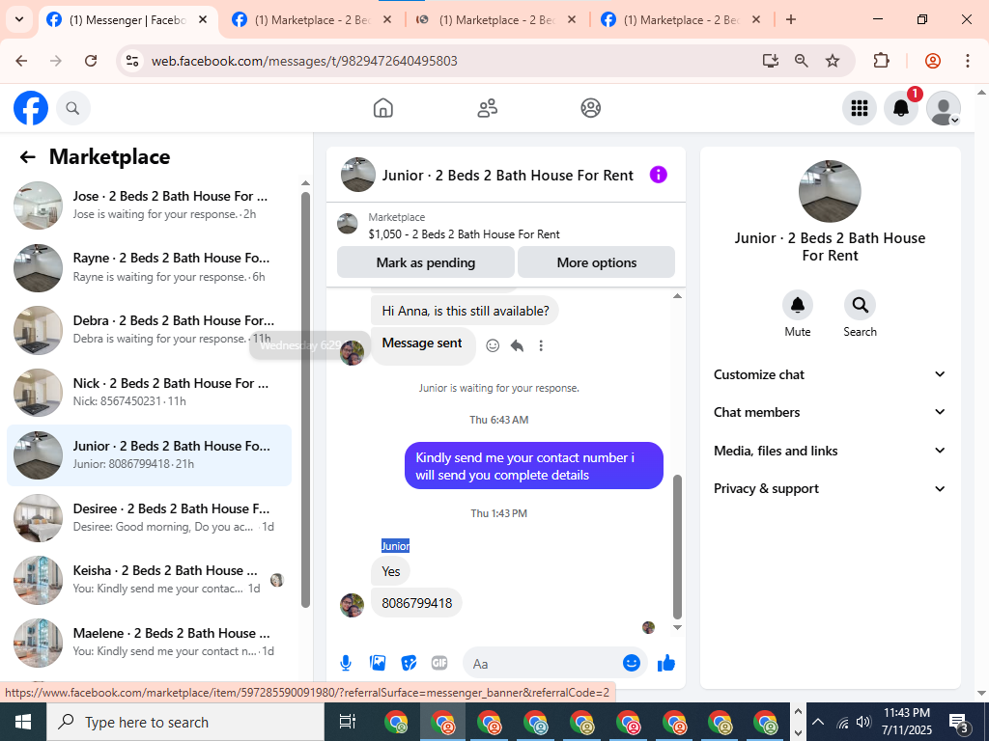Open the account profile avatar menu
Viewport: 989px width, 741px height.
943,108
